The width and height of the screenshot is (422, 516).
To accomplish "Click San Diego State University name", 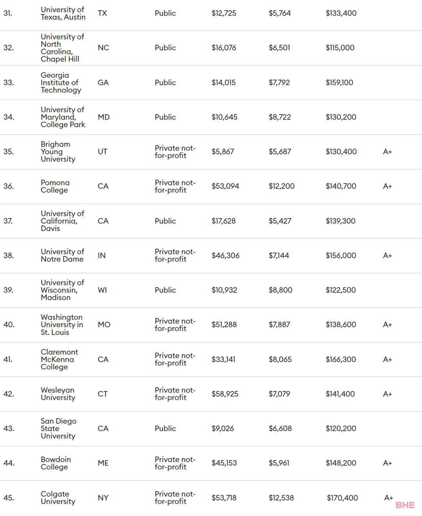I will [x=59, y=428].
